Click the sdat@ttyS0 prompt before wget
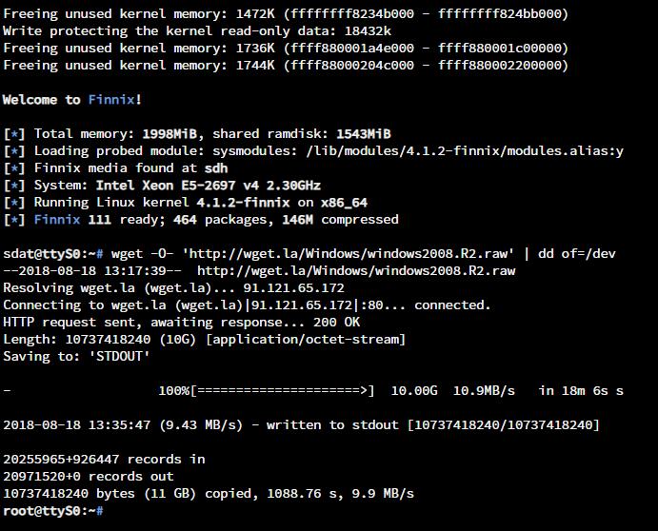 pyautogui.click(x=51, y=254)
